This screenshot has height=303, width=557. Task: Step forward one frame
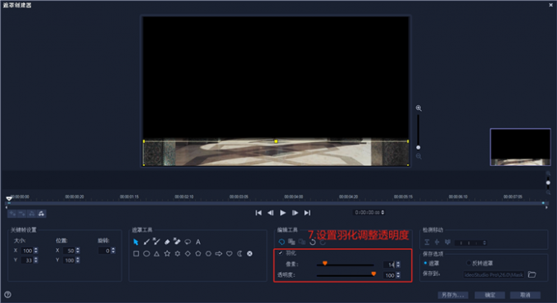(295, 212)
